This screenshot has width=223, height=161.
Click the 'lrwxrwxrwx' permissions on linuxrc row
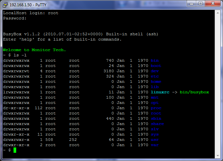[x=16, y=92]
